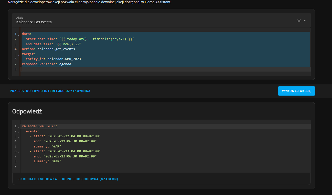Viewport: 332px width, 195px height.
Task: Click the second summary "#AR" line in the response
Action: (x=47, y=162)
